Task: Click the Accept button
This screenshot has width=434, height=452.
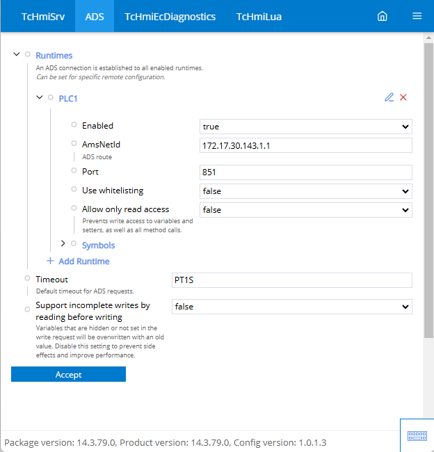Action: coord(68,374)
